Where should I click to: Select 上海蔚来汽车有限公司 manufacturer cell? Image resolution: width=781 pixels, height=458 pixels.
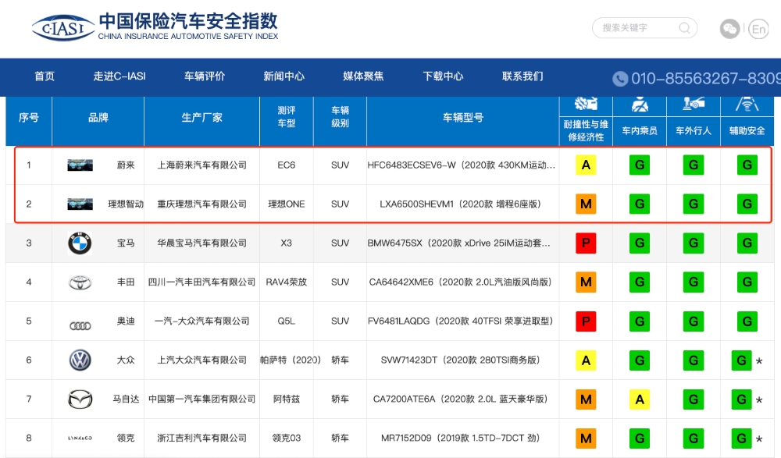pos(201,165)
